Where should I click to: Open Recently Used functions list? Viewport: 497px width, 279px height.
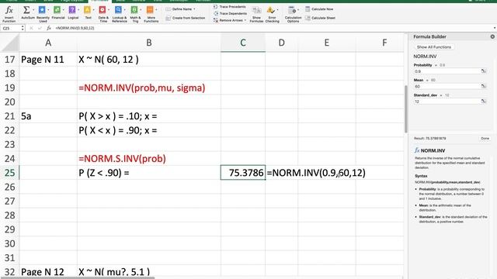tap(43, 14)
